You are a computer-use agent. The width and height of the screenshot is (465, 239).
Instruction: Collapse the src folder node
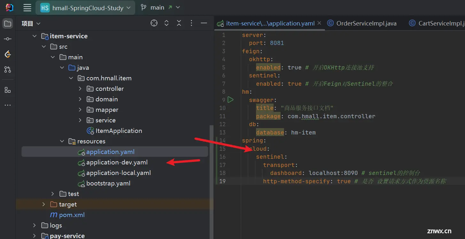[x=43, y=47]
